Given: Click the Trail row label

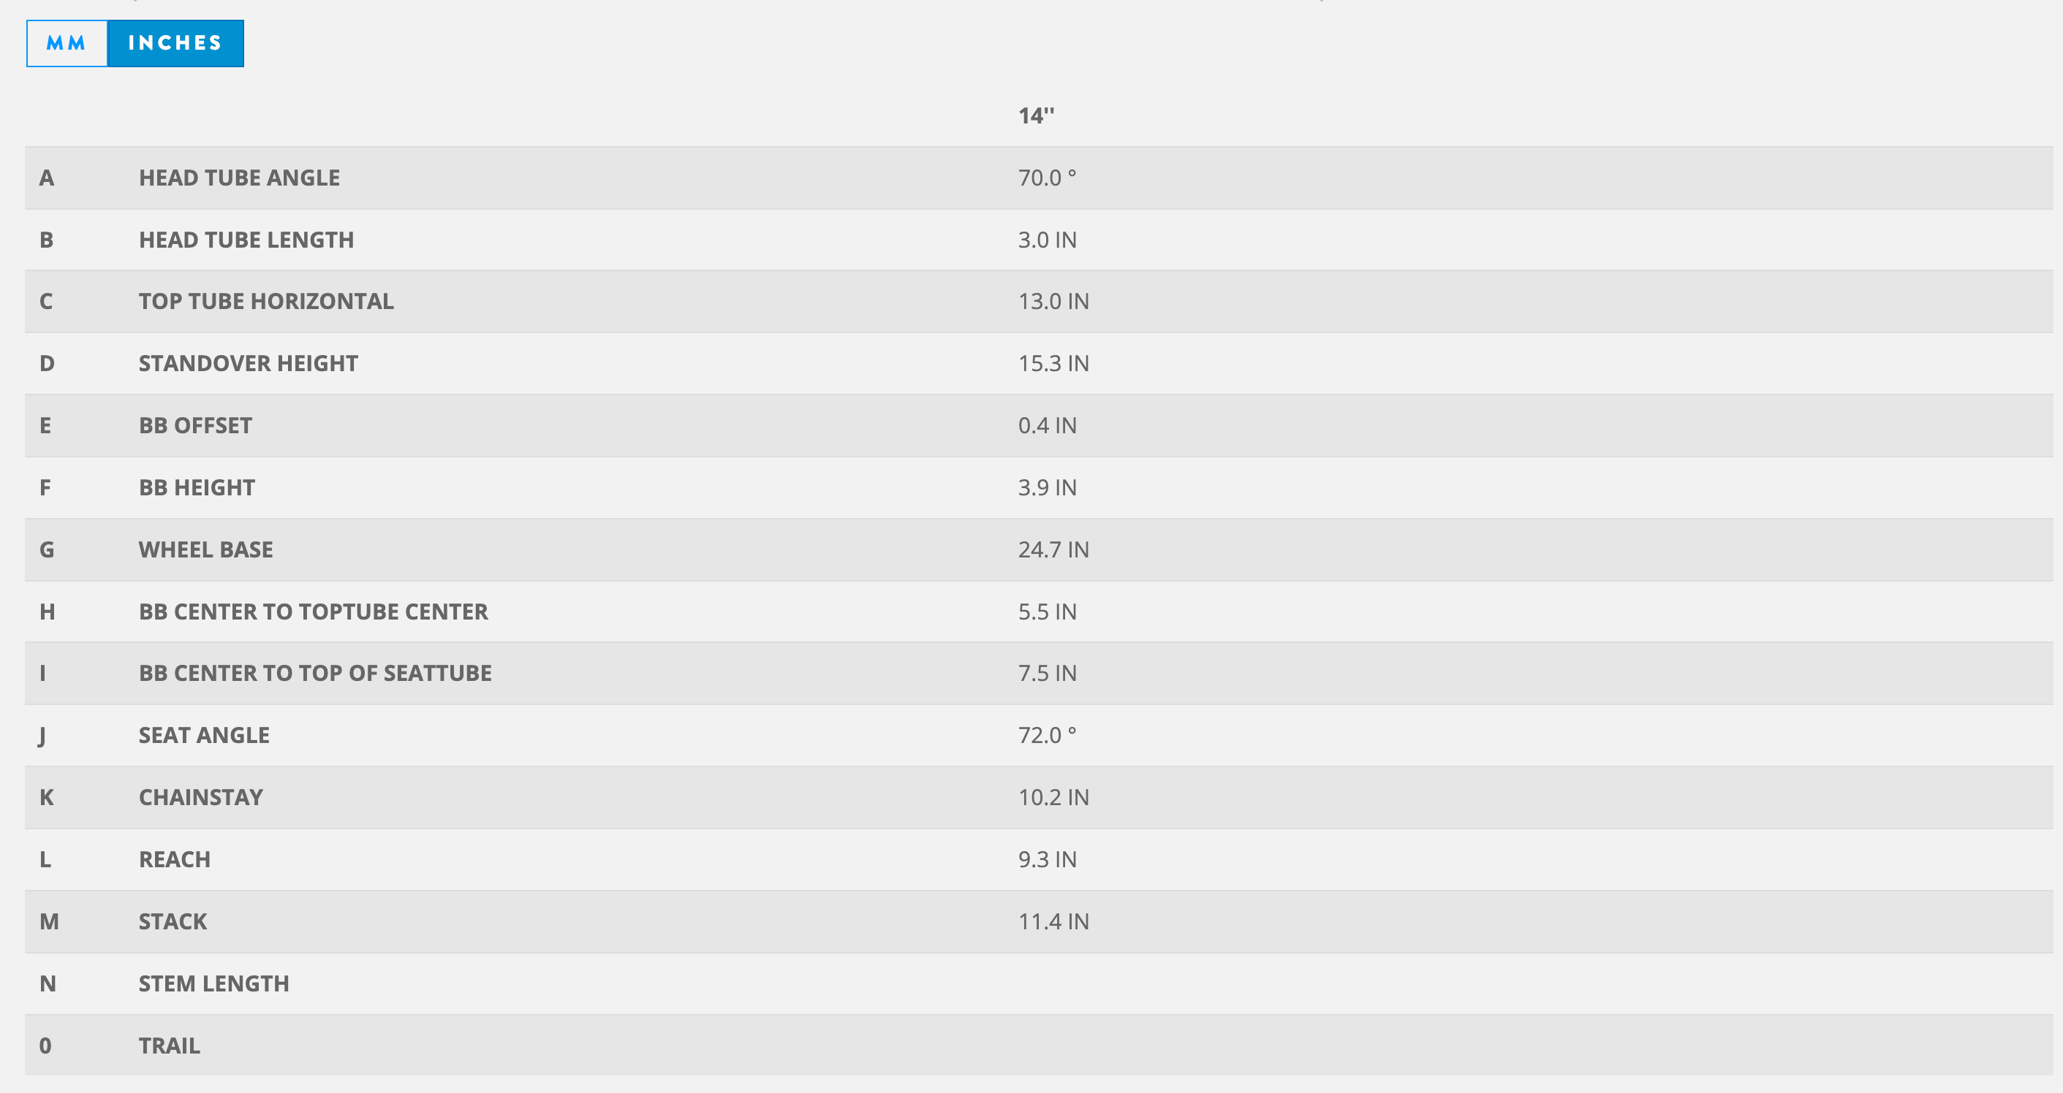Looking at the screenshot, I should [x=170, y=1046].
